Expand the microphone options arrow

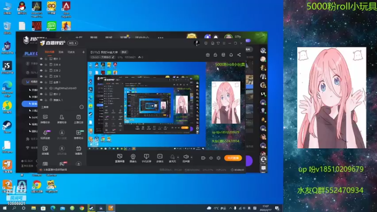point(178,157)
